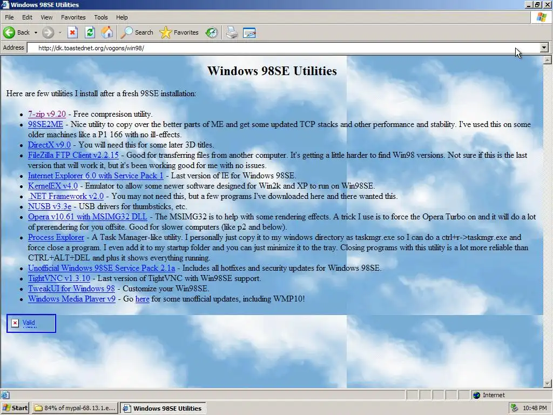Open the Start menu

[x=15, y=408]
